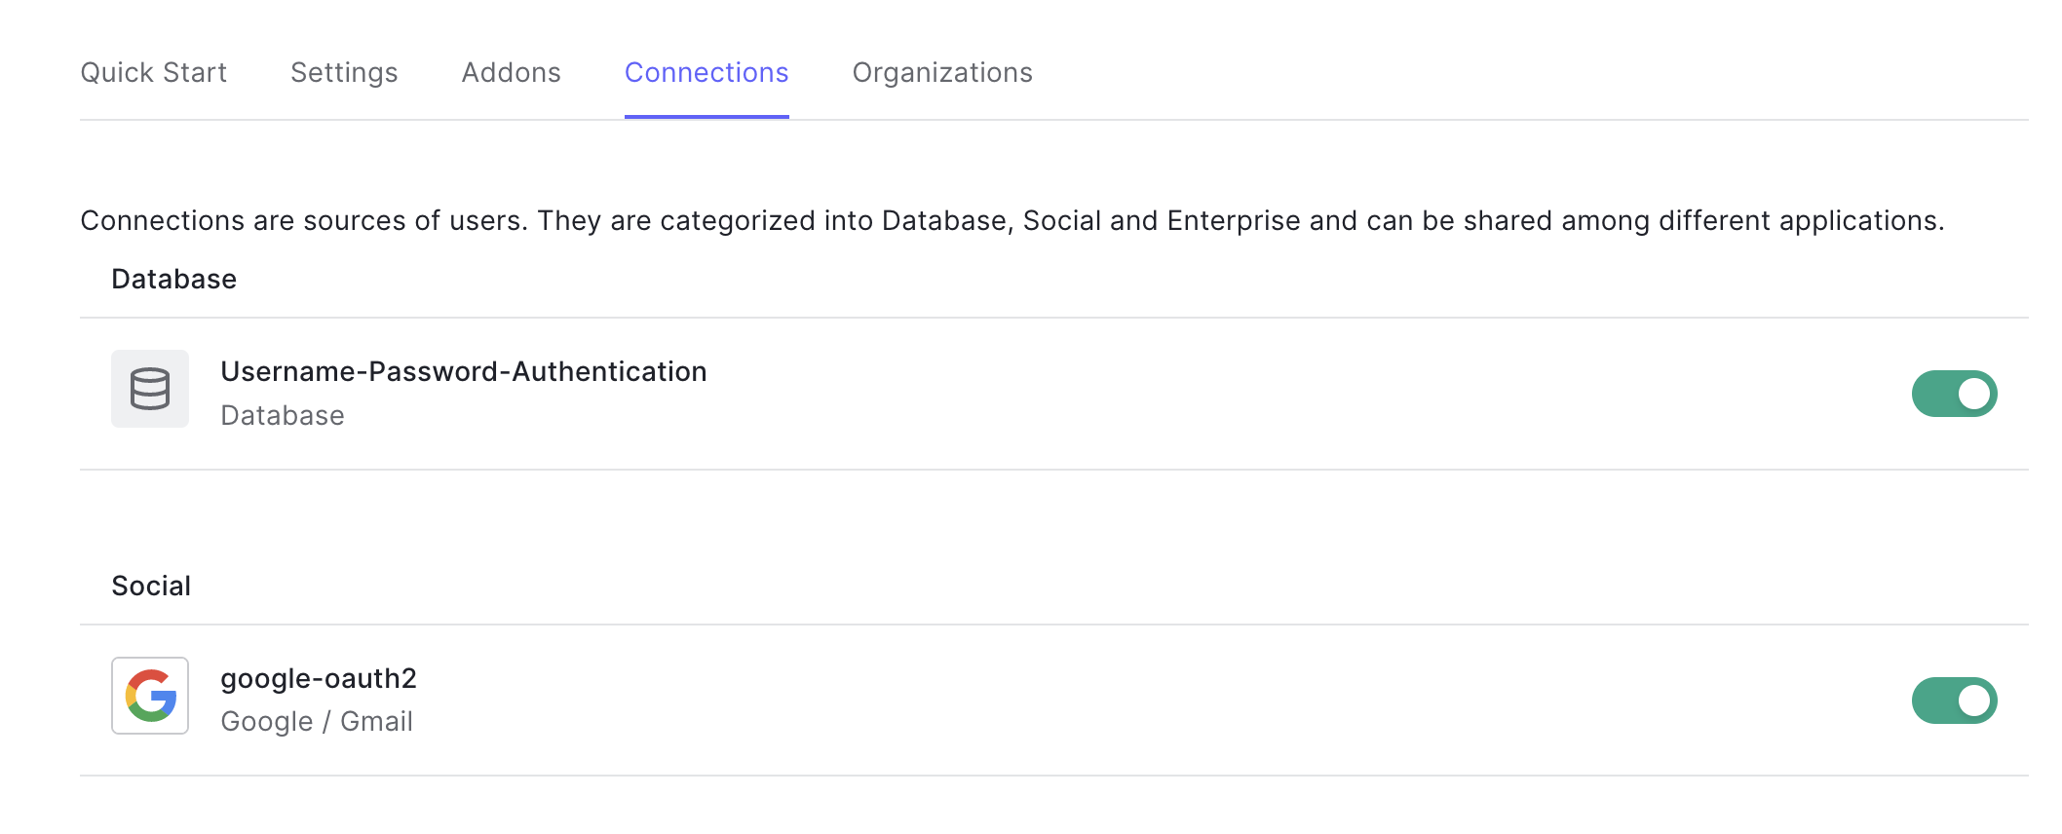Click the Google / Gmail subtitle text
Image resolution: width=2062 pixels, height=834 pixels.
317,722
